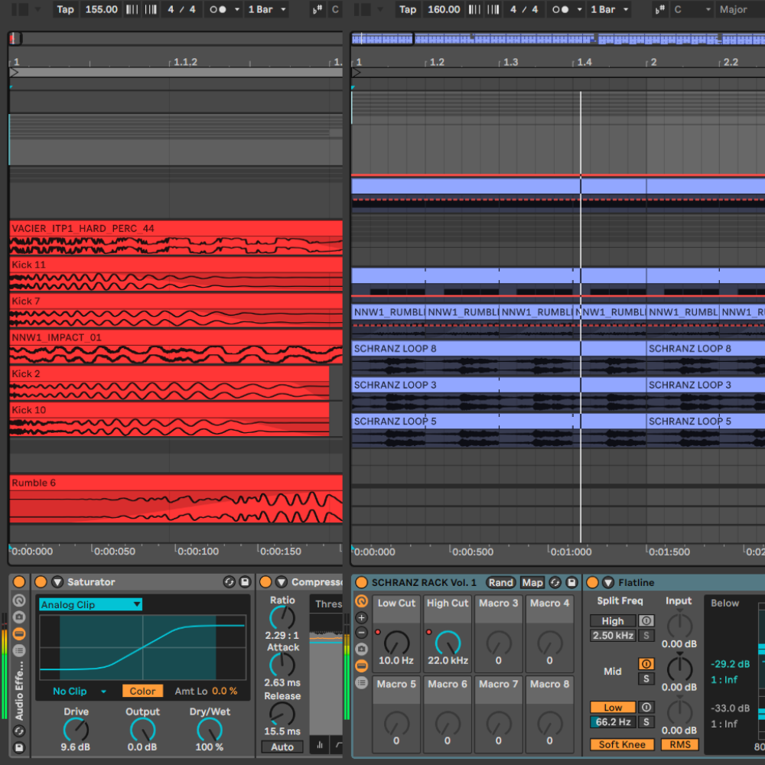The image size is (765, 765).
Task: Toggle the Saturator device on/off
Action: [41, 582]
